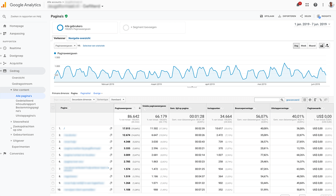This screenshot has width=336, height=196.
Task: Tick the checkbox for row 1
Action: pyautogui.click(x=53, y=128)
